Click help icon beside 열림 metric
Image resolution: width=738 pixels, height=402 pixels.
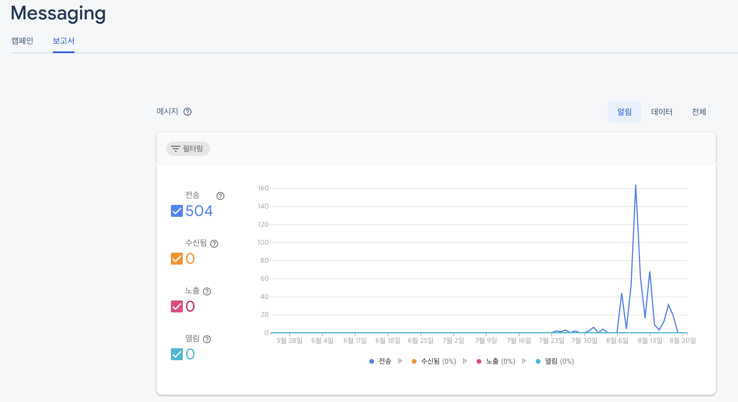coord(207,339)
